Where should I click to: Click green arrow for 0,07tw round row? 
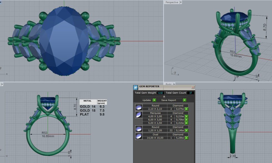(x=187, y=109)
